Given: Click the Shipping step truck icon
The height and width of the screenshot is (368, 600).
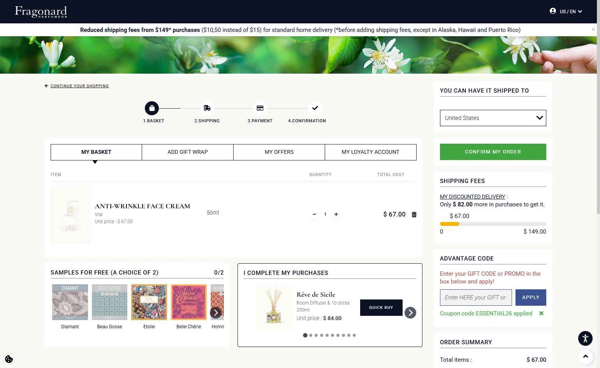Looking at the screenshot, I should tap(207, 108).
